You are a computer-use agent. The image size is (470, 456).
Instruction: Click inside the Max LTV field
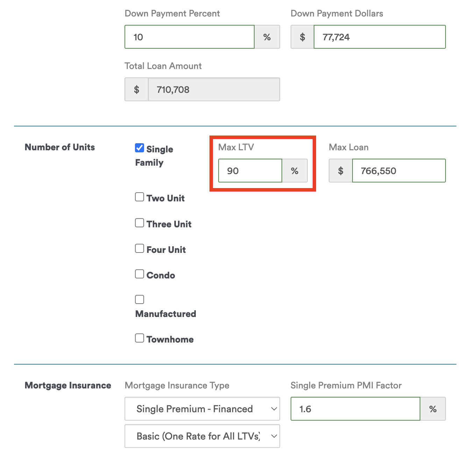(250, 171)
